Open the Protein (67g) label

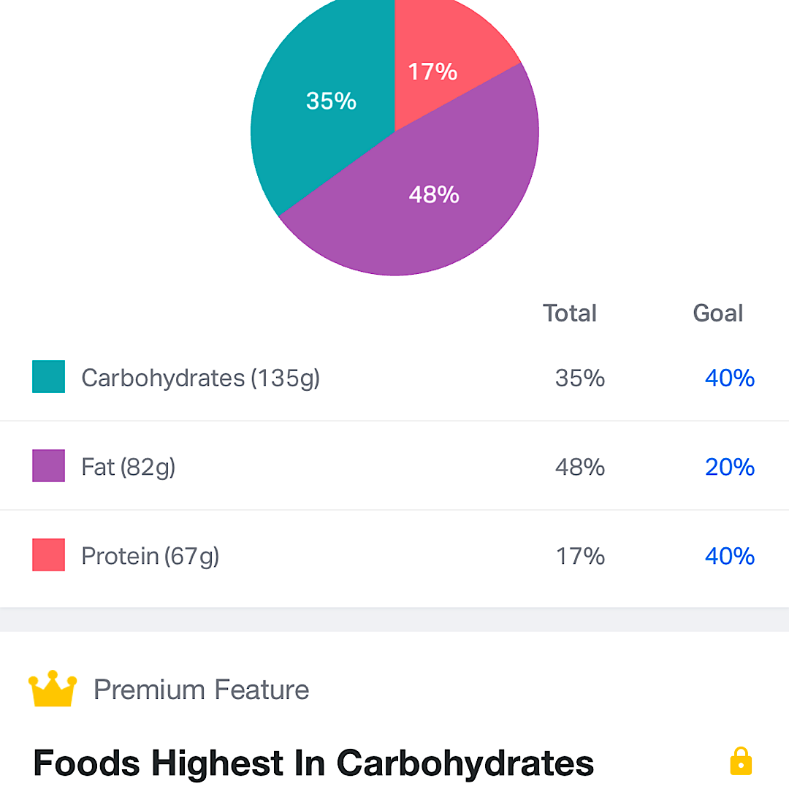pyautogui.click(x=150, y=556)
